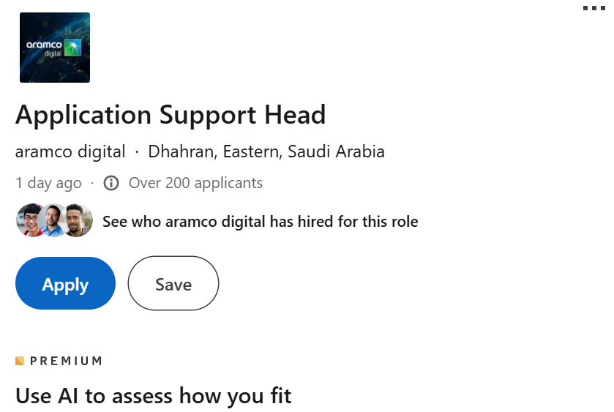
Task: Open "Use AI to assess how you fit"
Action: coord(153,396)
